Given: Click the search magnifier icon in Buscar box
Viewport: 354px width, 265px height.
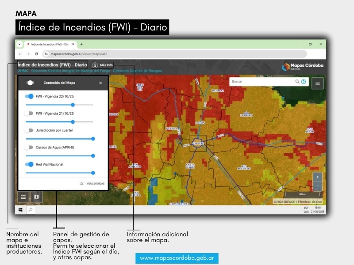Looking at the screenshot, I should tap(297, 82).
